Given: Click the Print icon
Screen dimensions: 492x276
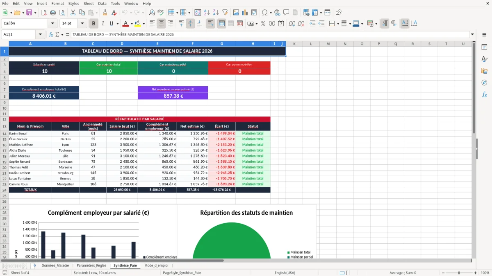Looking at the screenshot, I should point(53,13).
